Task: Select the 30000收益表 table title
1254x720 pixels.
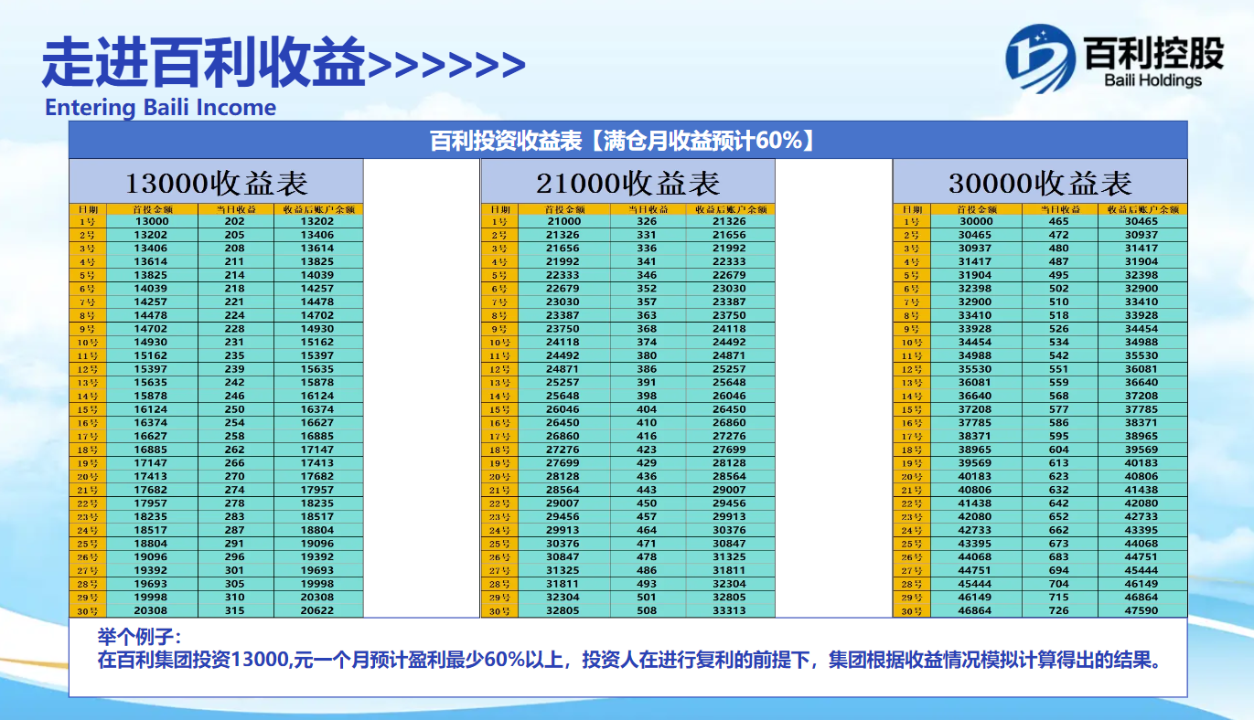Action: coord(1040,183)
